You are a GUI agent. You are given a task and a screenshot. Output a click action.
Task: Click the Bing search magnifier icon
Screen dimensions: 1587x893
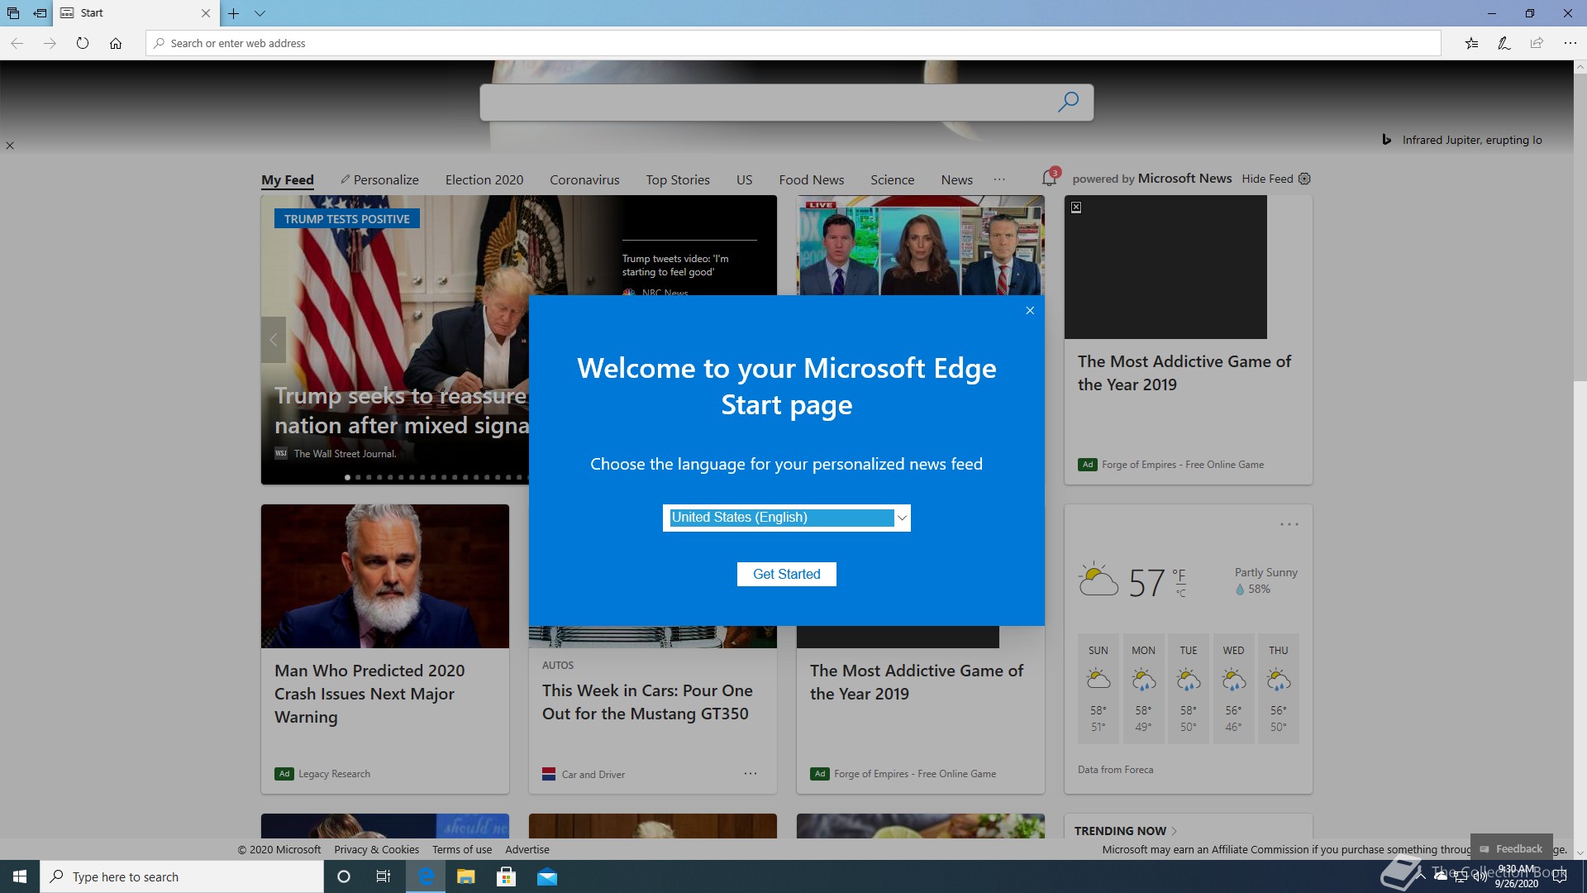[x=1068, y=102]
